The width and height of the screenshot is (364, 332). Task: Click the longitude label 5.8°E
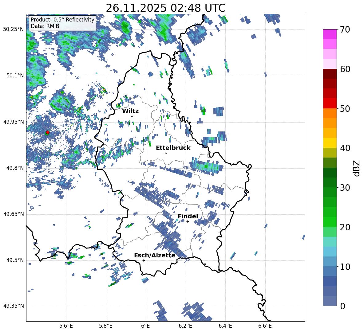pos(106,326)
